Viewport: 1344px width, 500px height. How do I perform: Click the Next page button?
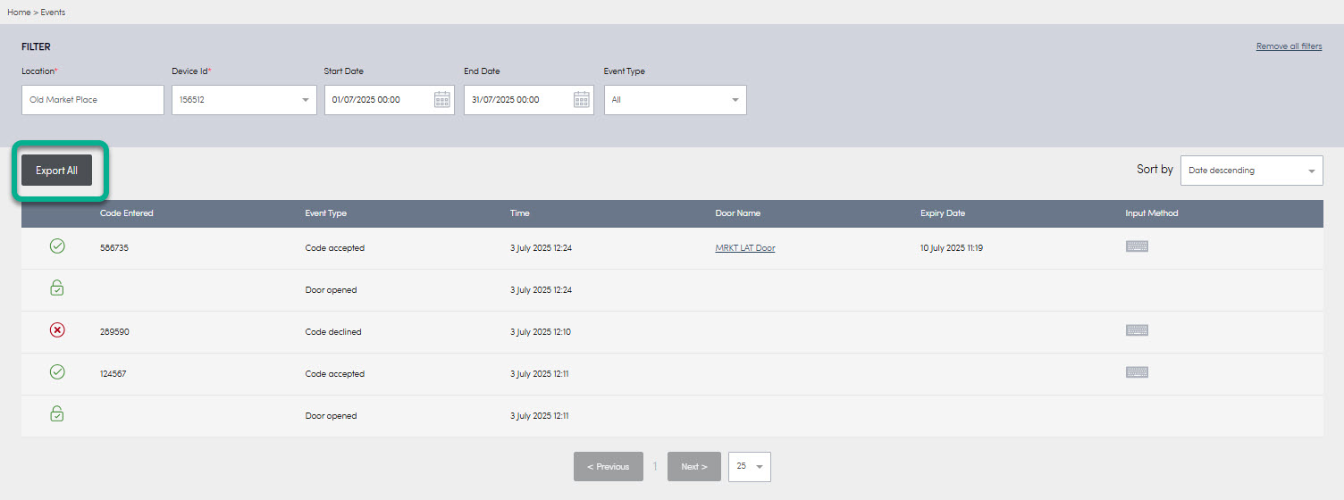point(693,466)
